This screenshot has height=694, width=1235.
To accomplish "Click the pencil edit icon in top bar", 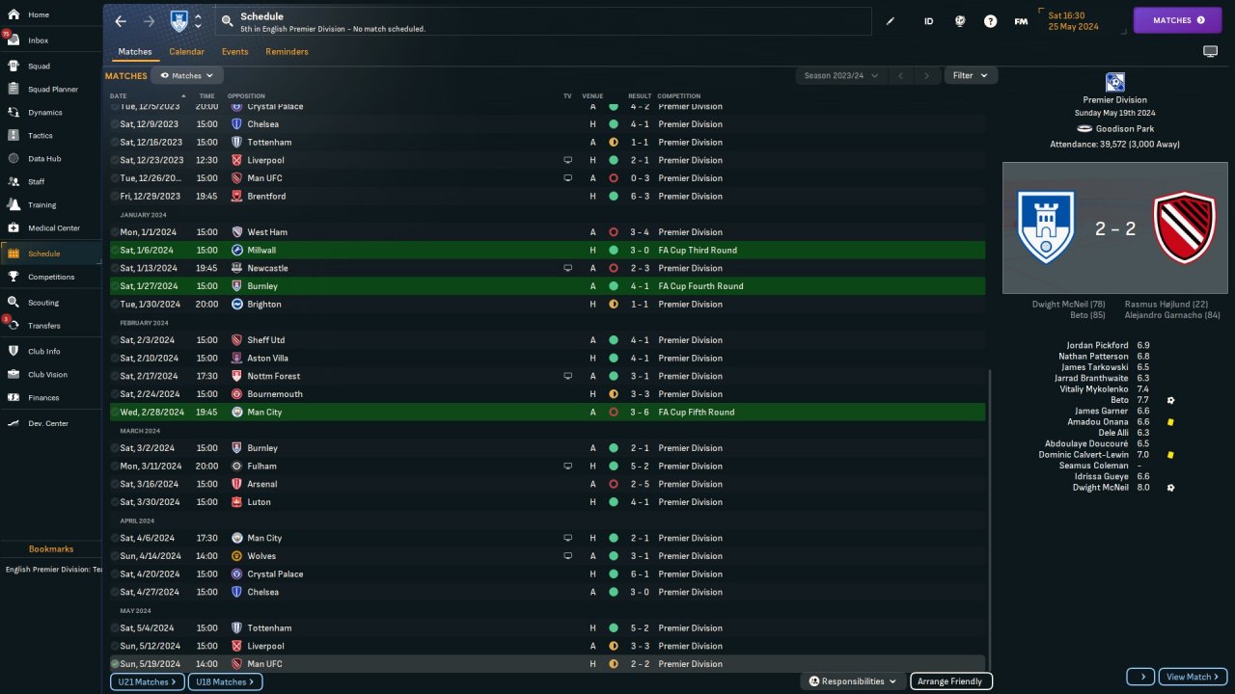I will (x=891, y=21).
